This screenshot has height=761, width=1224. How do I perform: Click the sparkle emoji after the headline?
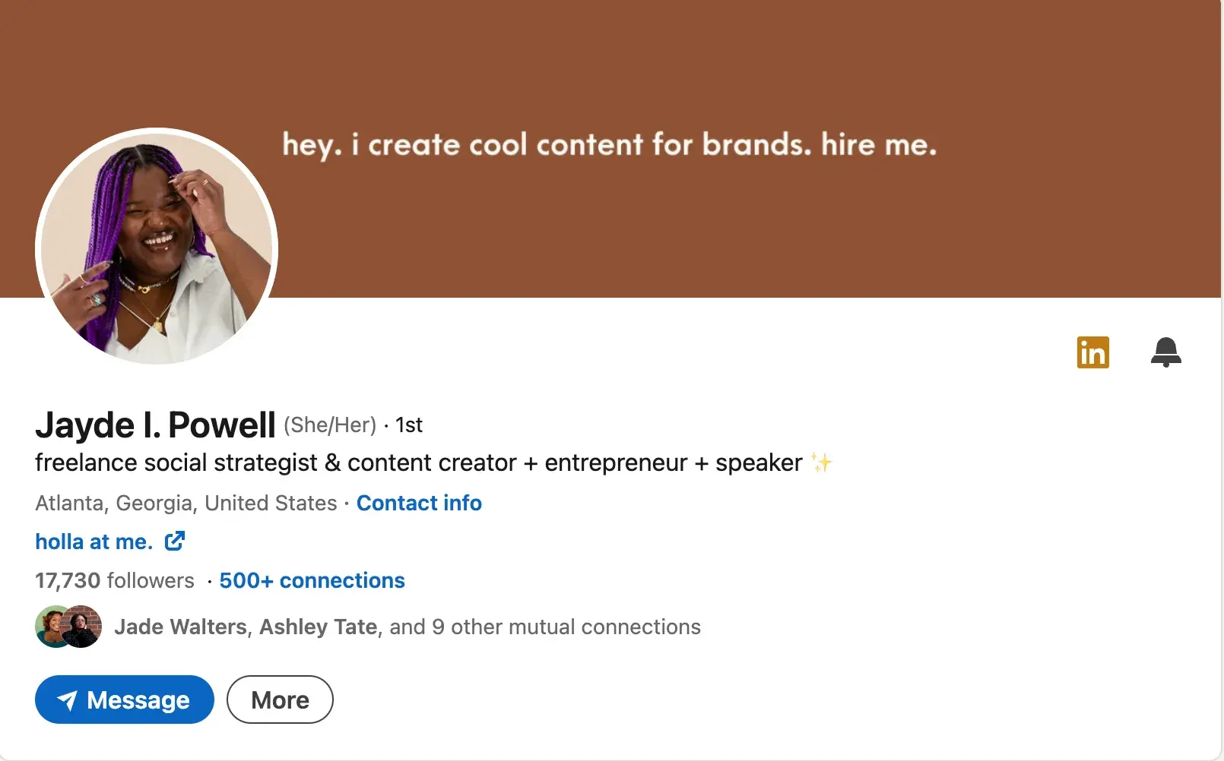pyautogui.click(x=821, y=463)
